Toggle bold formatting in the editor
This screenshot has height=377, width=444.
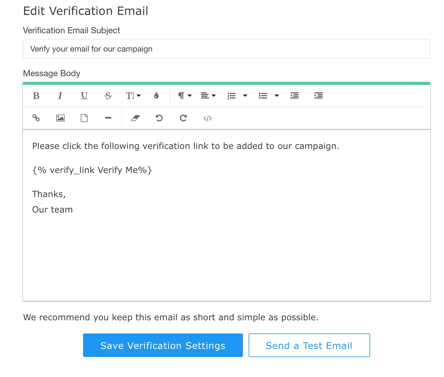click(x=36, y=96)
